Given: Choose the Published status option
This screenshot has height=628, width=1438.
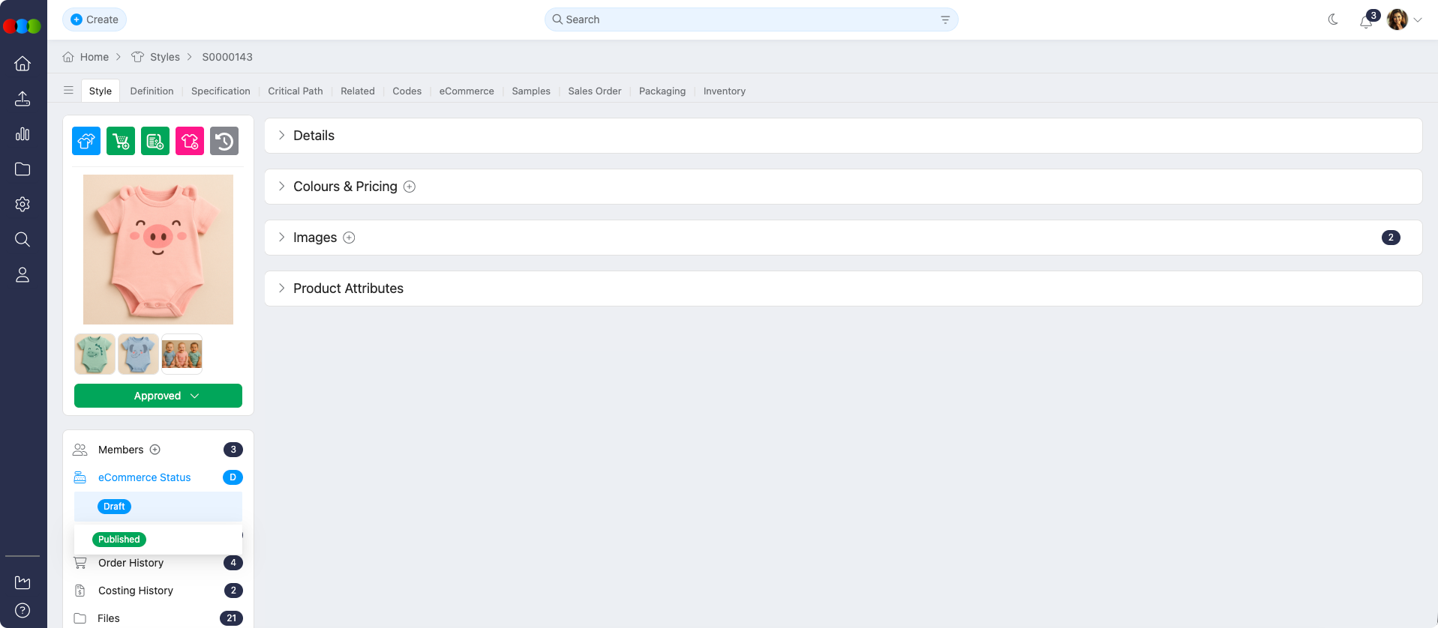Looking at the screenshot, I should tap(119, 540).
